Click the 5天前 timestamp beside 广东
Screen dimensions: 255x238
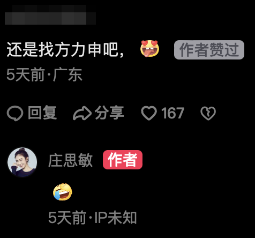[25, 75]
